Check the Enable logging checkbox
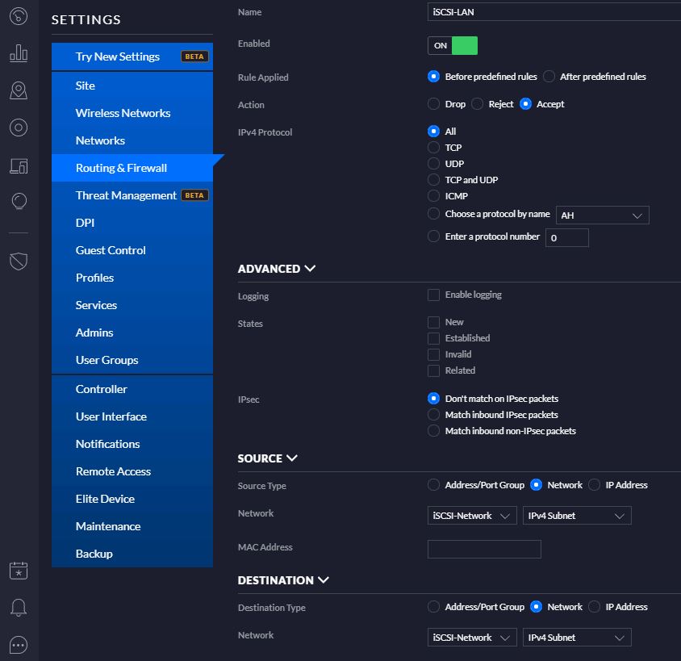 tap(433, 295)
